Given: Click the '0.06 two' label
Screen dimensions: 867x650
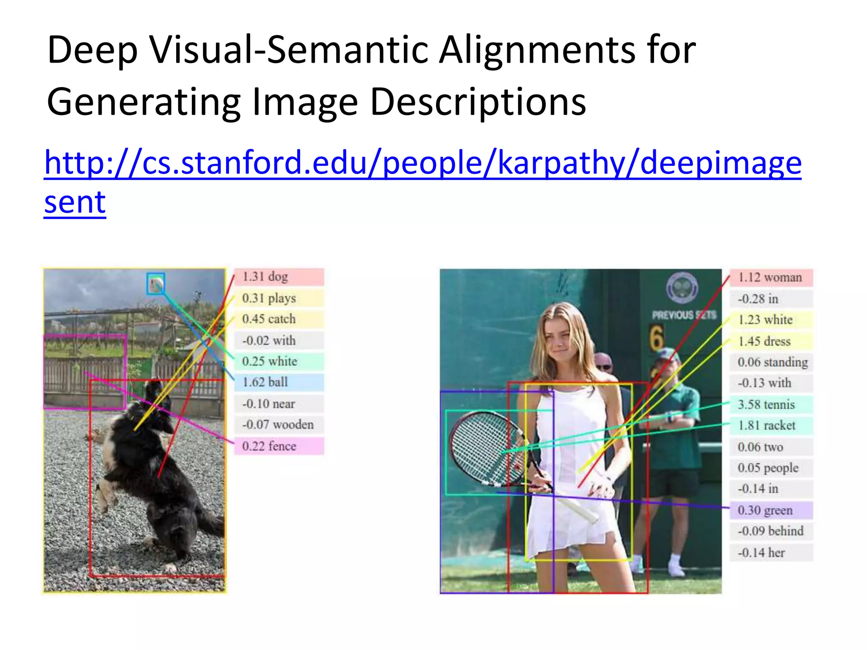Looking at the screenshot, I should (771, 447).
